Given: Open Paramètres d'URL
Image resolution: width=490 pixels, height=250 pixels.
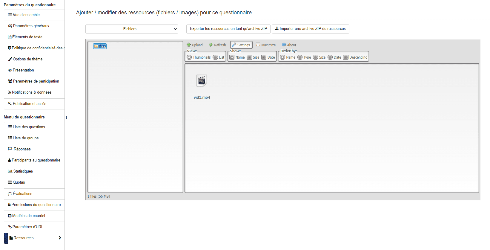Looking at the screenshot, I should 34,227.
